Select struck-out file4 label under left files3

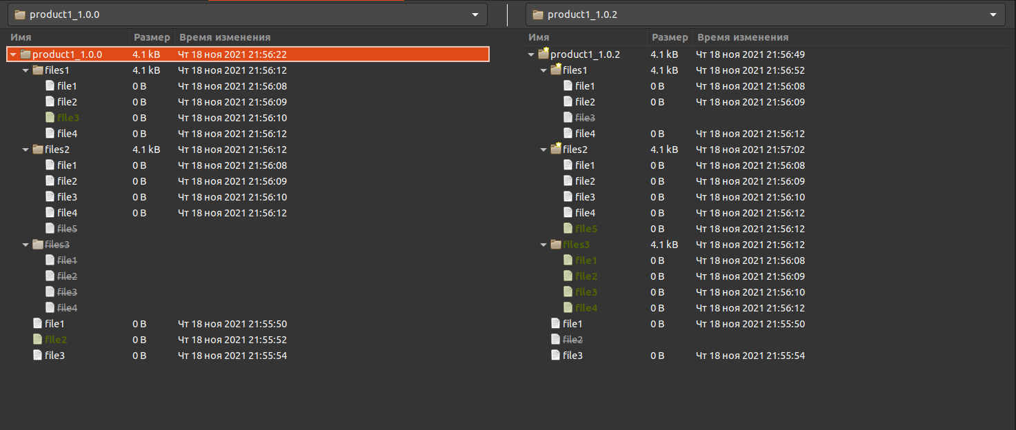(x=67, y=308)
